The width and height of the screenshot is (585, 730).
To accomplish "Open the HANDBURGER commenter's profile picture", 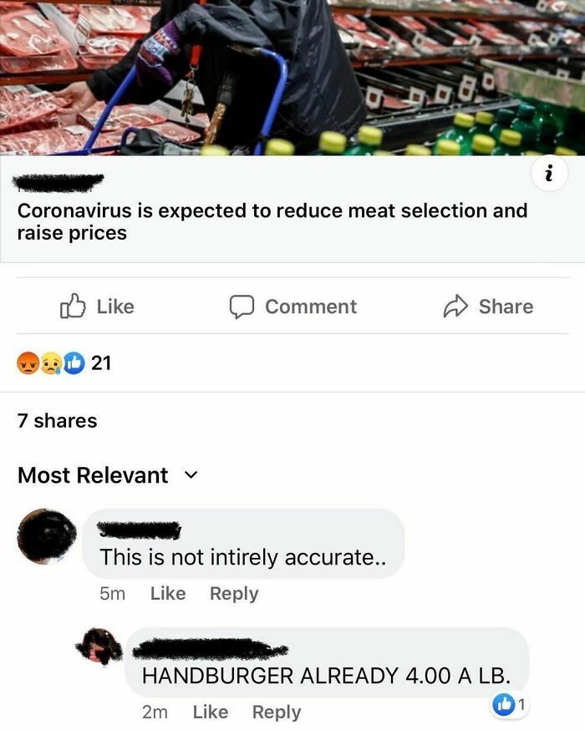I will 99,646.
